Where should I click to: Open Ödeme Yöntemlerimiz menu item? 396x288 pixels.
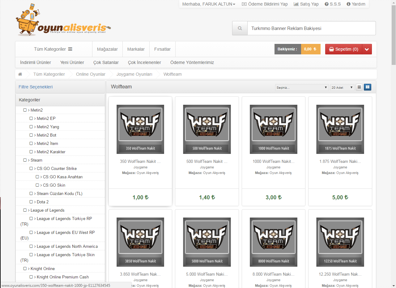[192, 62]
